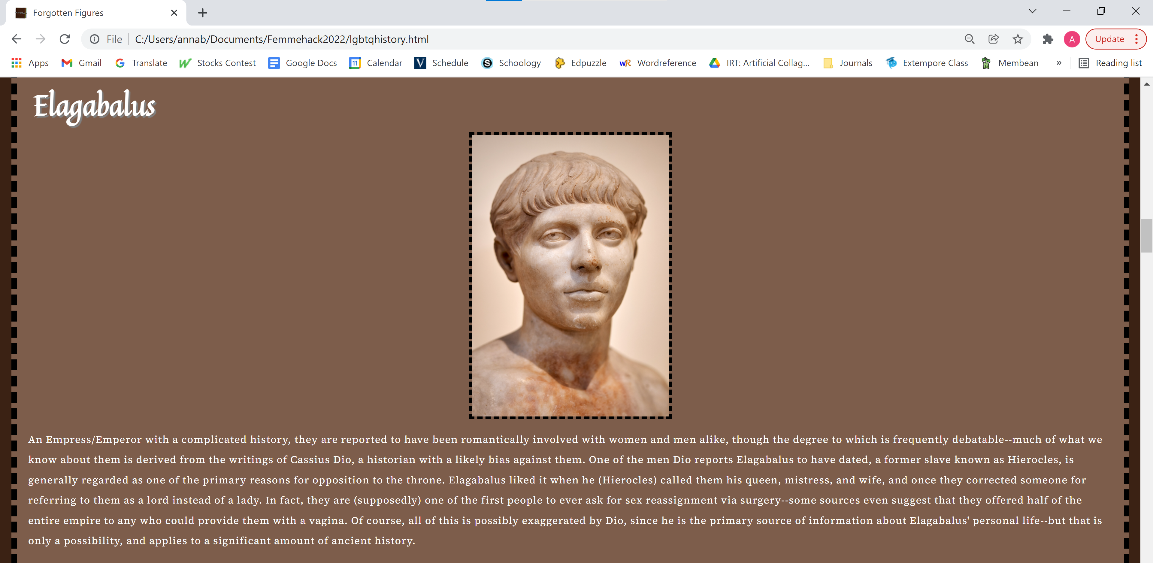
Task: Open the three-dot browser menu
Action: 1136,39
